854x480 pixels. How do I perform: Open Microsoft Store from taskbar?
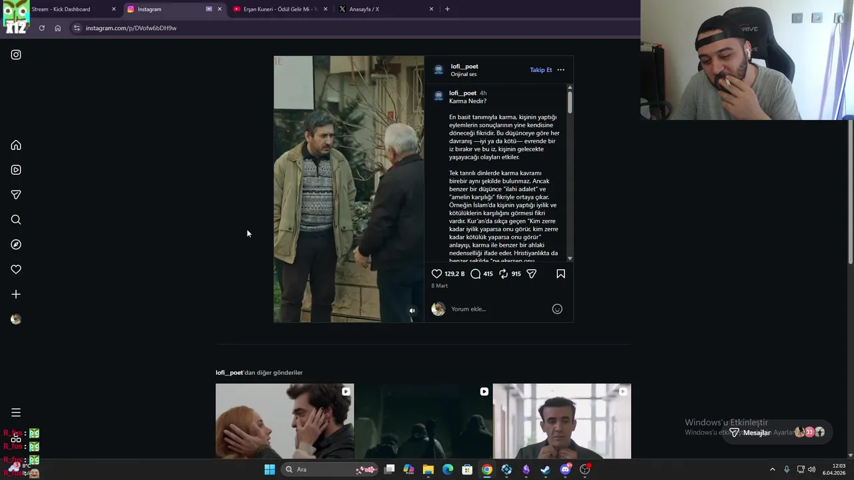(x=467, y=469)
